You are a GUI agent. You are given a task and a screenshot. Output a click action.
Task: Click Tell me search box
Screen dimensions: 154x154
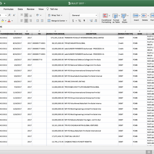point(54,9)
